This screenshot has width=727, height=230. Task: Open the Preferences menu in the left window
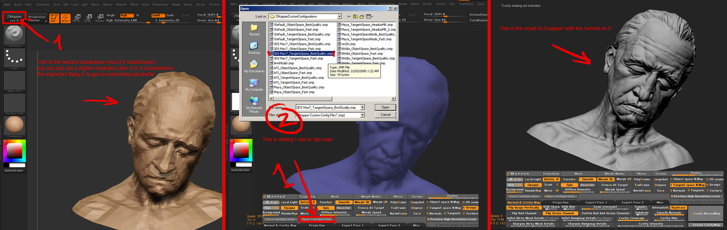click(x=160, y=4)
